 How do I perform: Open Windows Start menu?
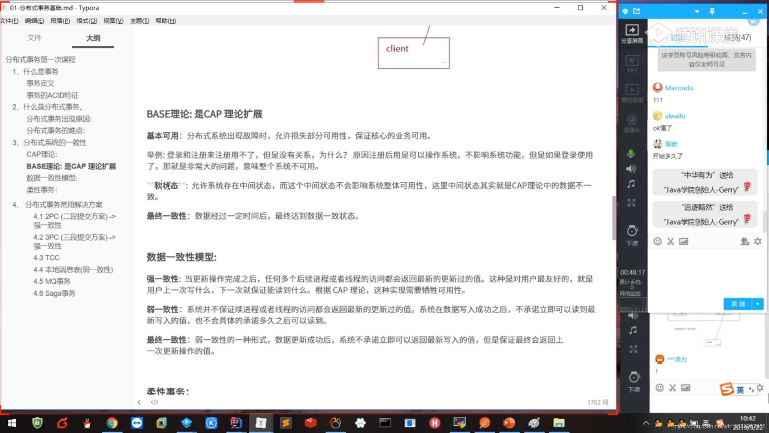point(12,423)
